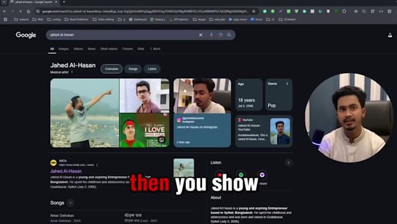Screen dimensions: 397x224
Task: Open the three-dot menu beside Musical artist
Action: click(72, 72)
